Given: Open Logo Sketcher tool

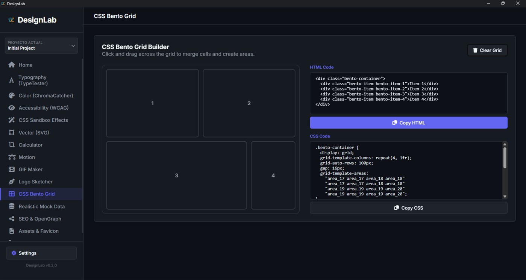Looking at the screenshot, I should coord(41,182).
